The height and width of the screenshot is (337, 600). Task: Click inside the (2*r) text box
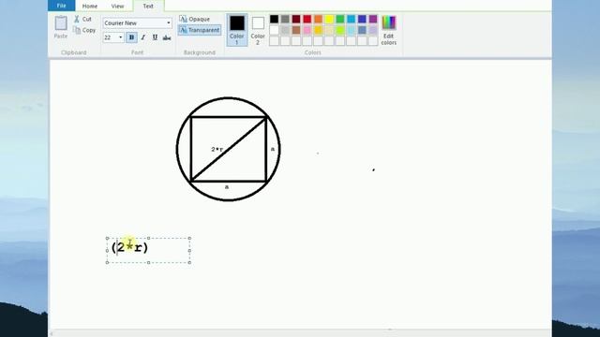148,250
